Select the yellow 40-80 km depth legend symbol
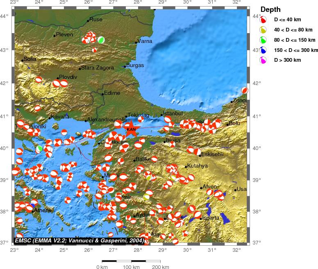 coord(263,29)
